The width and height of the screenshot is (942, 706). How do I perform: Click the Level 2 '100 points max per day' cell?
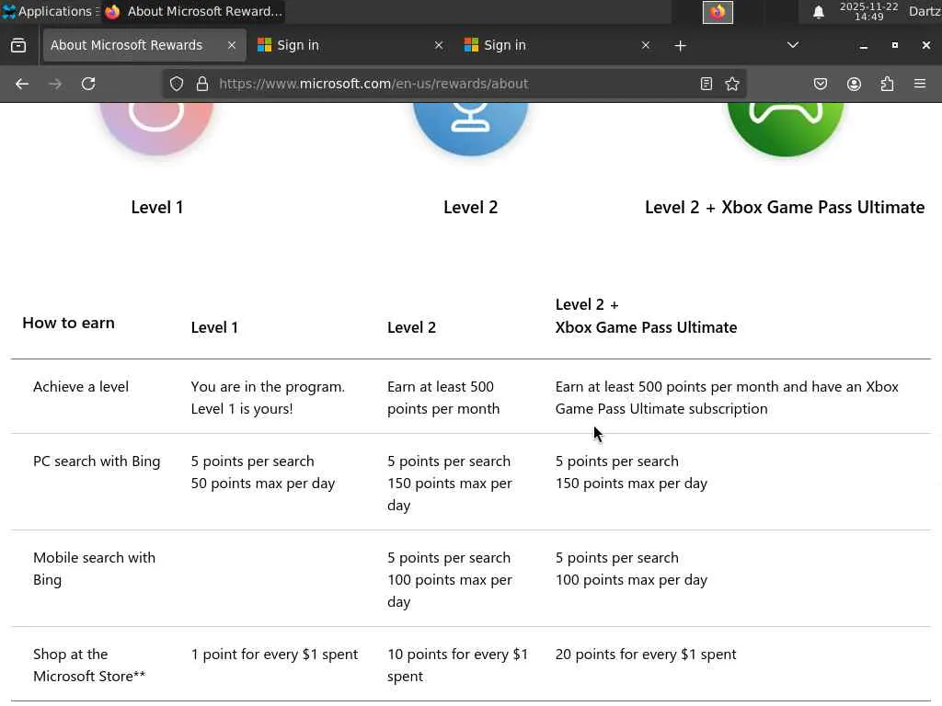point(449,591)
